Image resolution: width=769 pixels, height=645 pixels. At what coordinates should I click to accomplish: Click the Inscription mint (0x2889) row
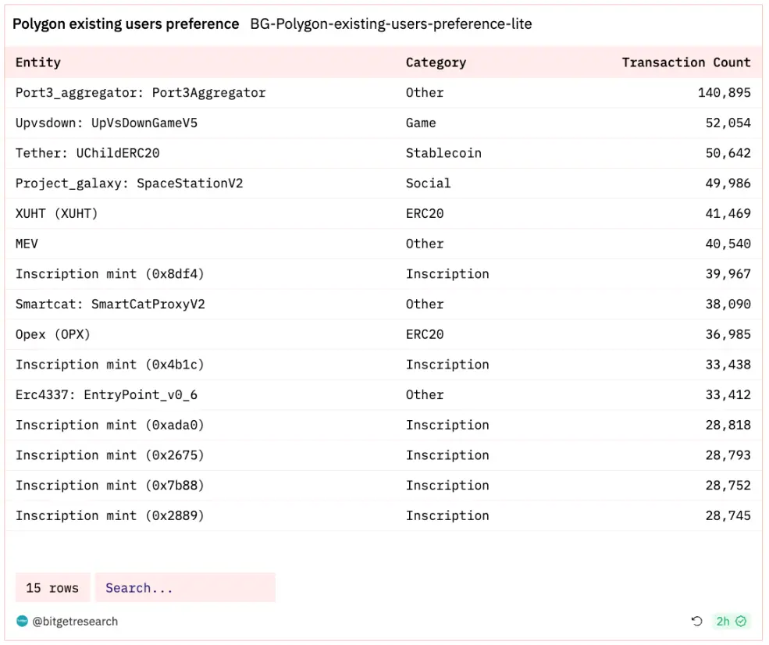109,515
